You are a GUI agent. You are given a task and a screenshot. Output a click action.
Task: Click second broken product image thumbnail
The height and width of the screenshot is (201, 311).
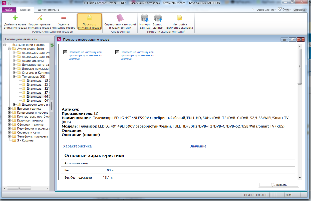[x=117, y=52]
